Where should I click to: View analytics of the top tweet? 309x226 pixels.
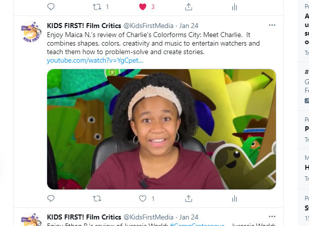[x=234, y=7]
